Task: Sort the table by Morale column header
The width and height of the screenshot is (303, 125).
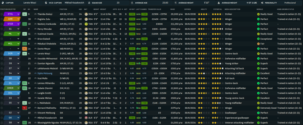Action: coord(260,9)
